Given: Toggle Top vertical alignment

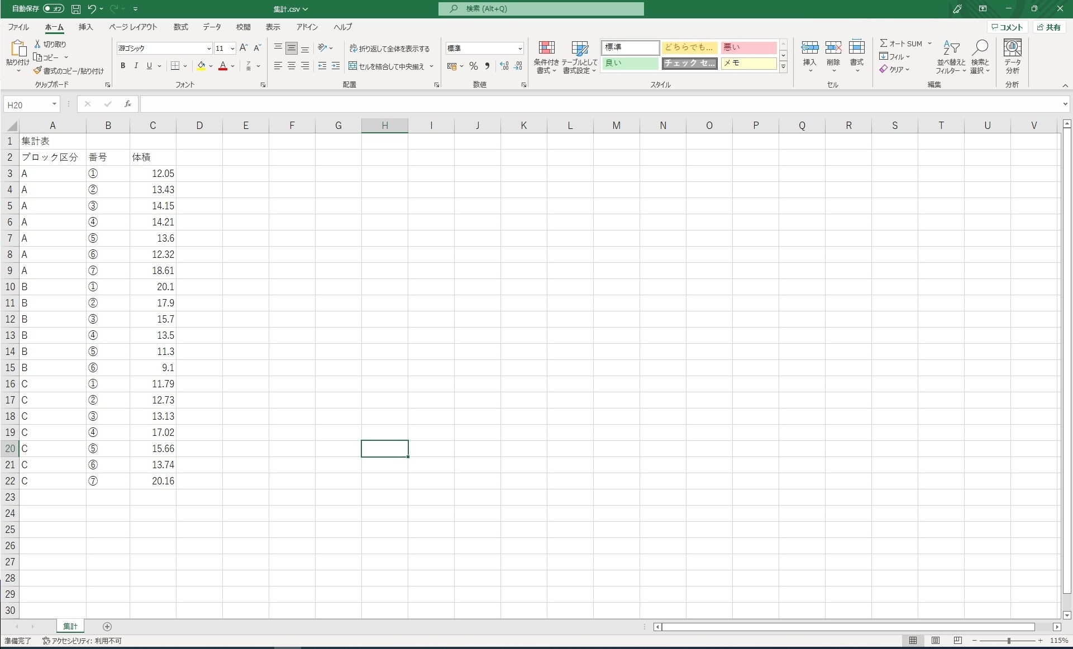Looking at the screenshot, I should [278, 48].
